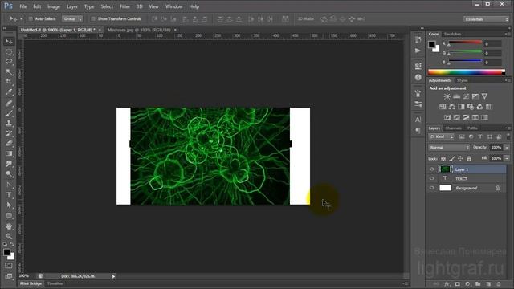514x289 pixels.
Task: Open the Layers panel flyout menu
Action: tap(507, 128)
